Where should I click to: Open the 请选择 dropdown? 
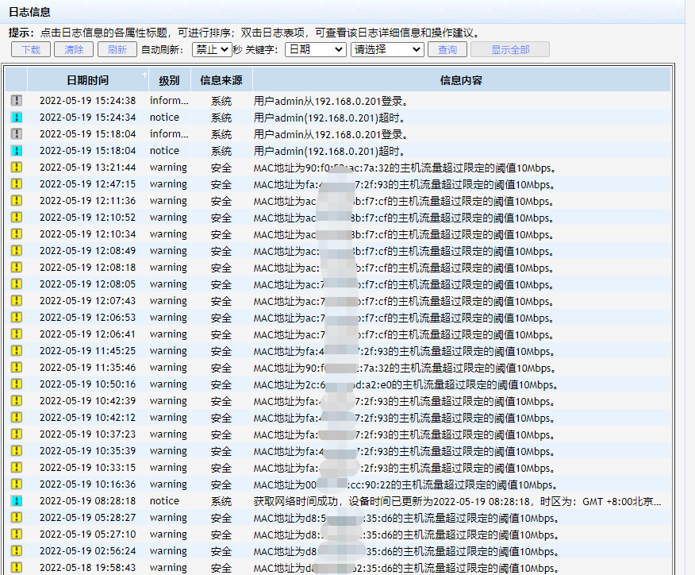coord(387,50)
